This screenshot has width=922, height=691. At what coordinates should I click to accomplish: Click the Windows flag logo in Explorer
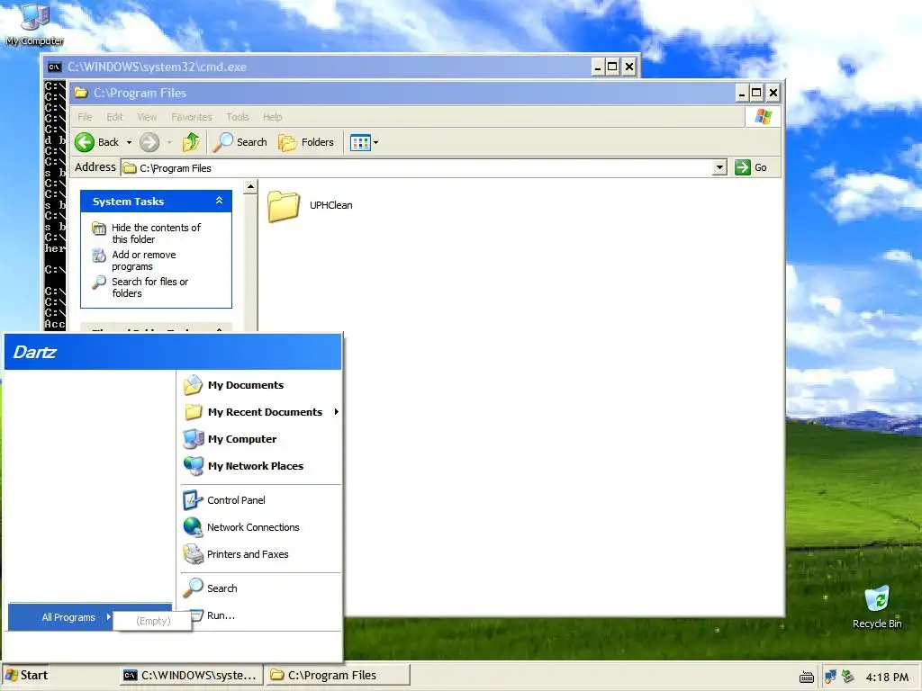pyautogui.click(x=764, y=116)
